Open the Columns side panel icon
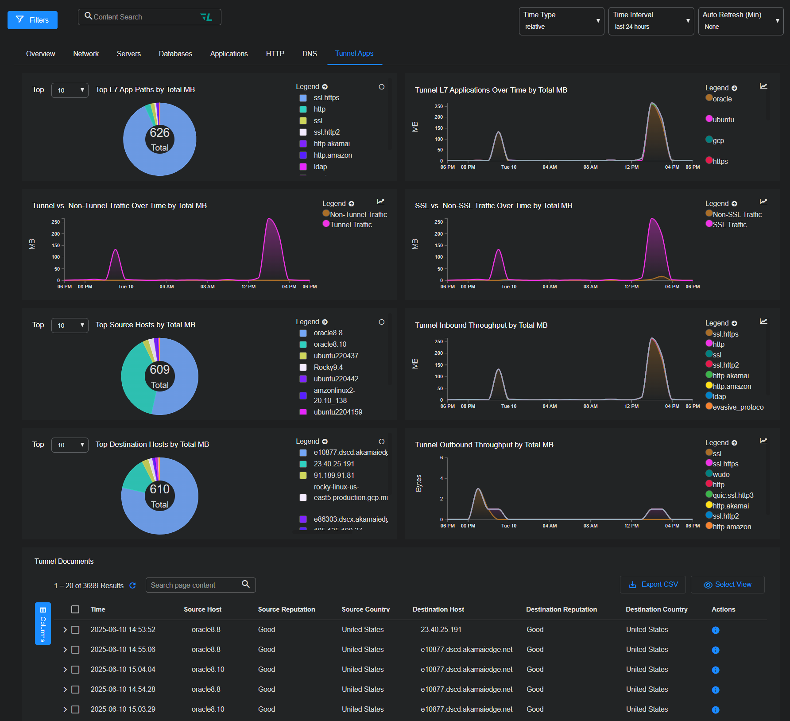Viewport: 790px width, 721px height. [43, 623]
